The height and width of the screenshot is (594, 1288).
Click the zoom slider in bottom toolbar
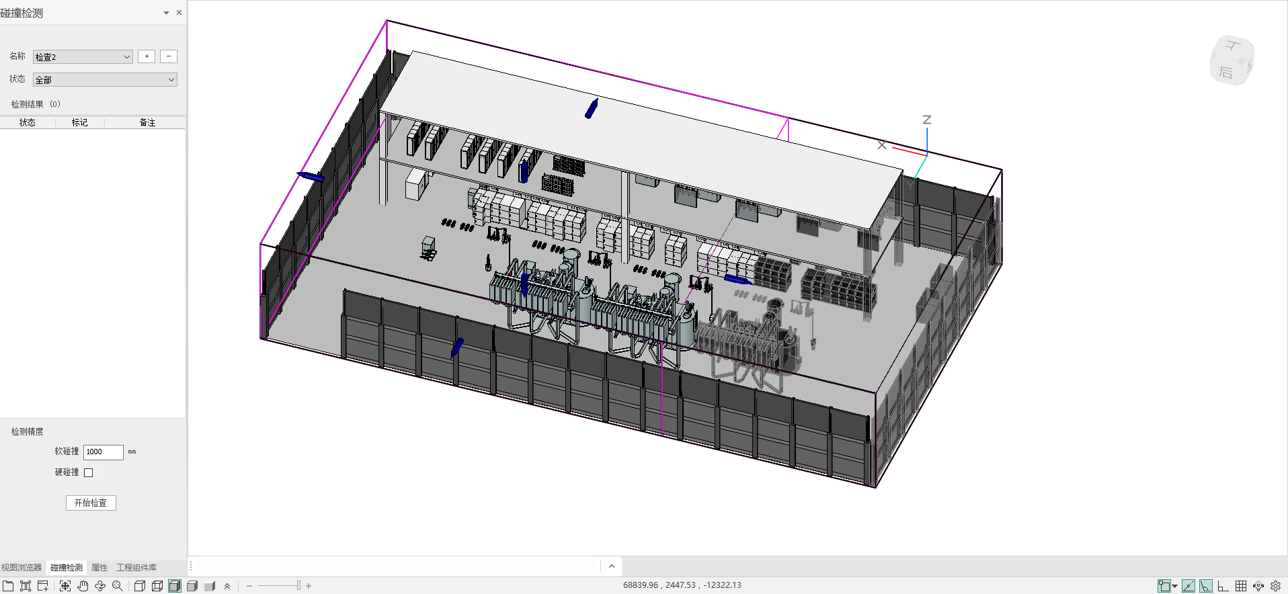click(x=298, y=586)
